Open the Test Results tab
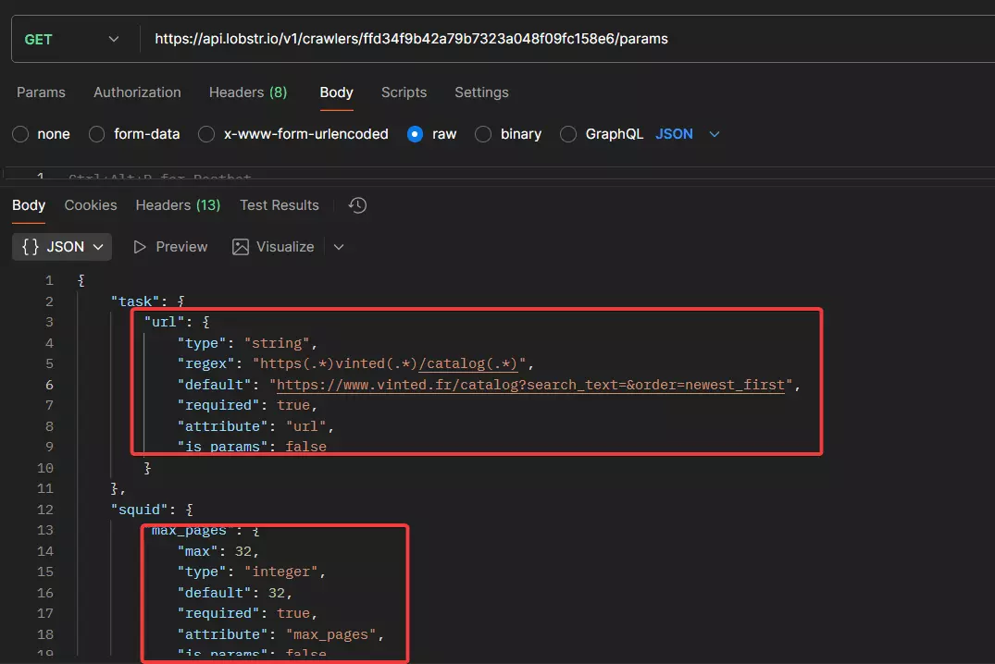995x664 pixels. click(279, 204)
